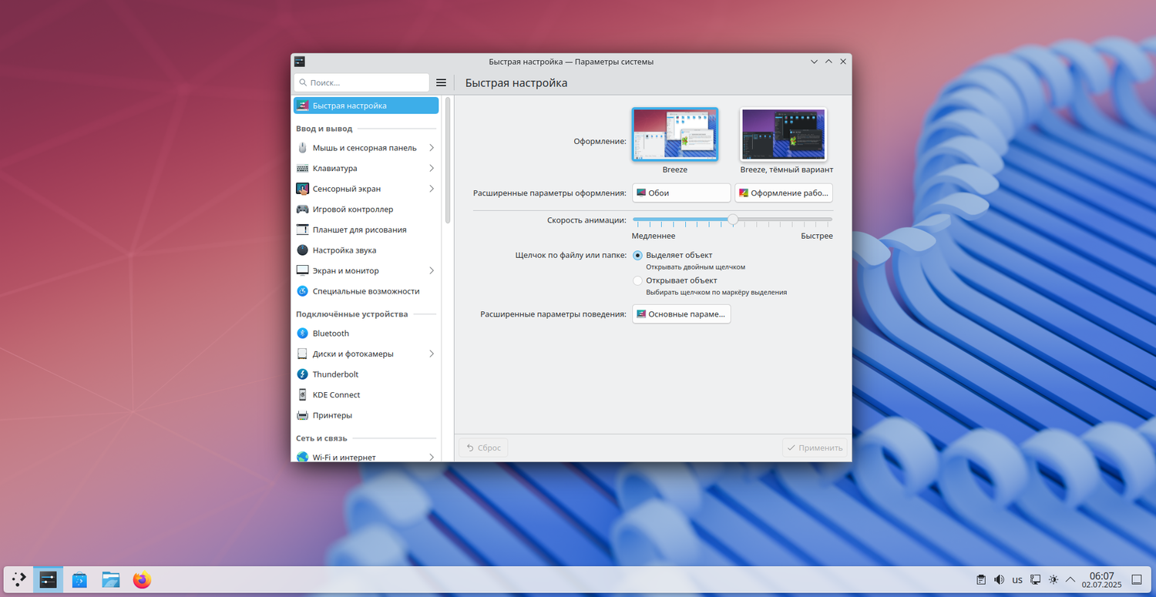This screenshot has height=597, width=1156.
Task: Expand the Экран и монитор row chevron
Action: point(432,271)
